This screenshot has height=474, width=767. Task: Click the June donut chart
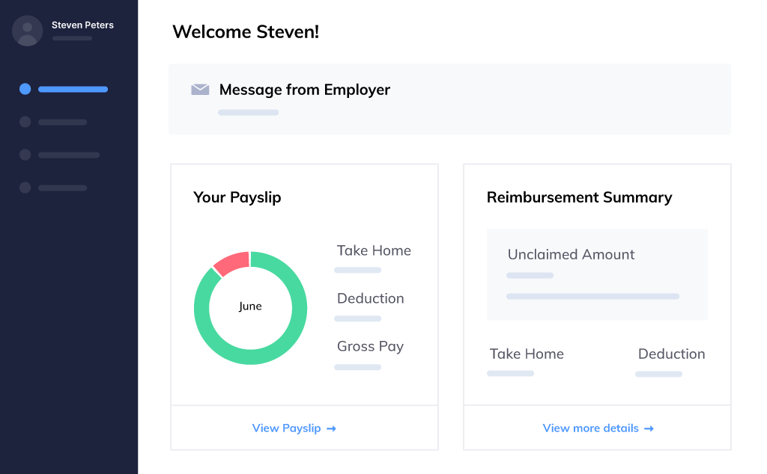(x=250, y=307)
